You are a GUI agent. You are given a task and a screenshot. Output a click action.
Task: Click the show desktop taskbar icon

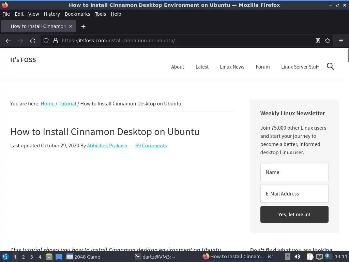click(59, 257)
